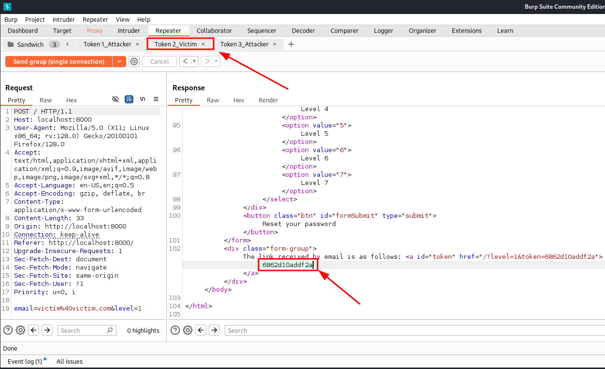The image size is (605, 369).
Task: Open send options dropdown arrow
Action: tap(119, 61)
